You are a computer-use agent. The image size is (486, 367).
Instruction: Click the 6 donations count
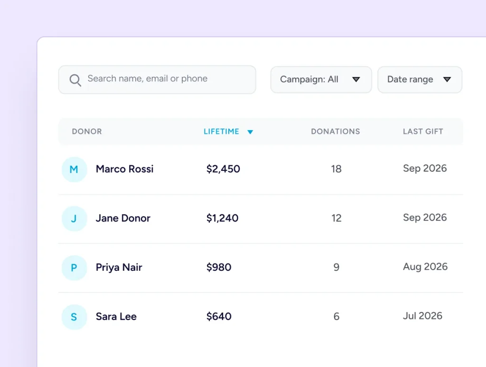click(x=336, y=316)
